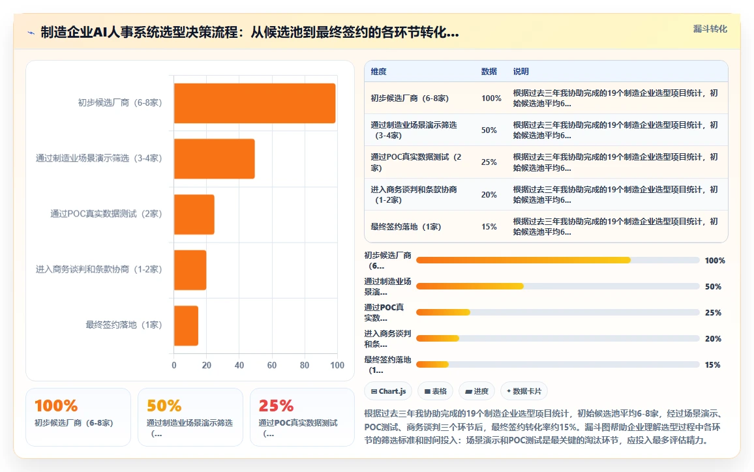The image size is (754, 472).
Task: Click the progress label 进入商务谈判和条...
Action: 387,338
